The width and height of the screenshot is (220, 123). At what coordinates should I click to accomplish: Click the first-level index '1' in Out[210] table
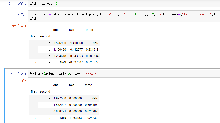pyautogui.click(x=36, y=105)
